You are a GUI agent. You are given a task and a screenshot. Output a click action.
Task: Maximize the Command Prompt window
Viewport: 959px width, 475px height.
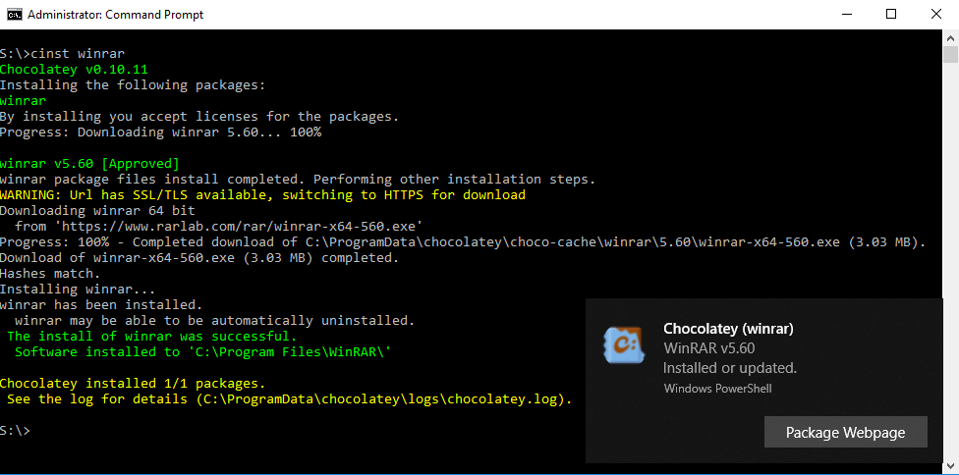tap(891, 14)
